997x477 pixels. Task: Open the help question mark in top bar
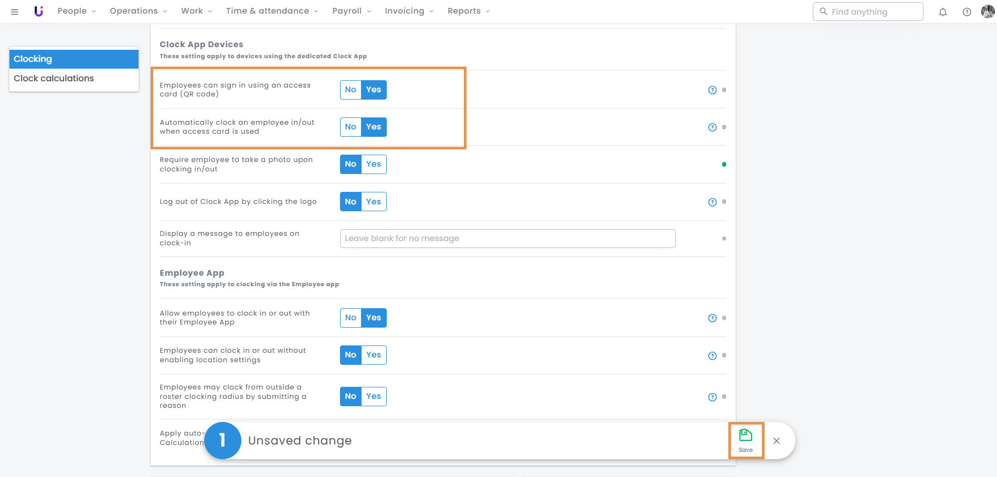point(967,12)
